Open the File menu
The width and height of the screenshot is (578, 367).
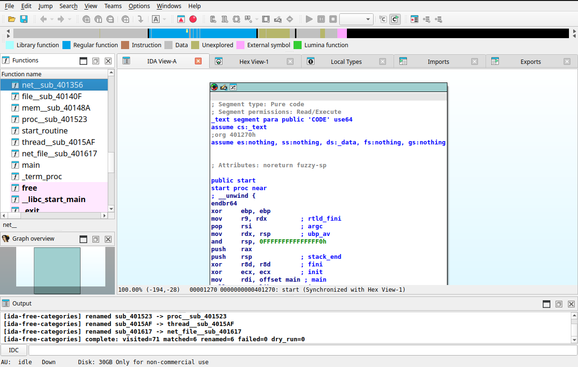click(x=9, y=6)
